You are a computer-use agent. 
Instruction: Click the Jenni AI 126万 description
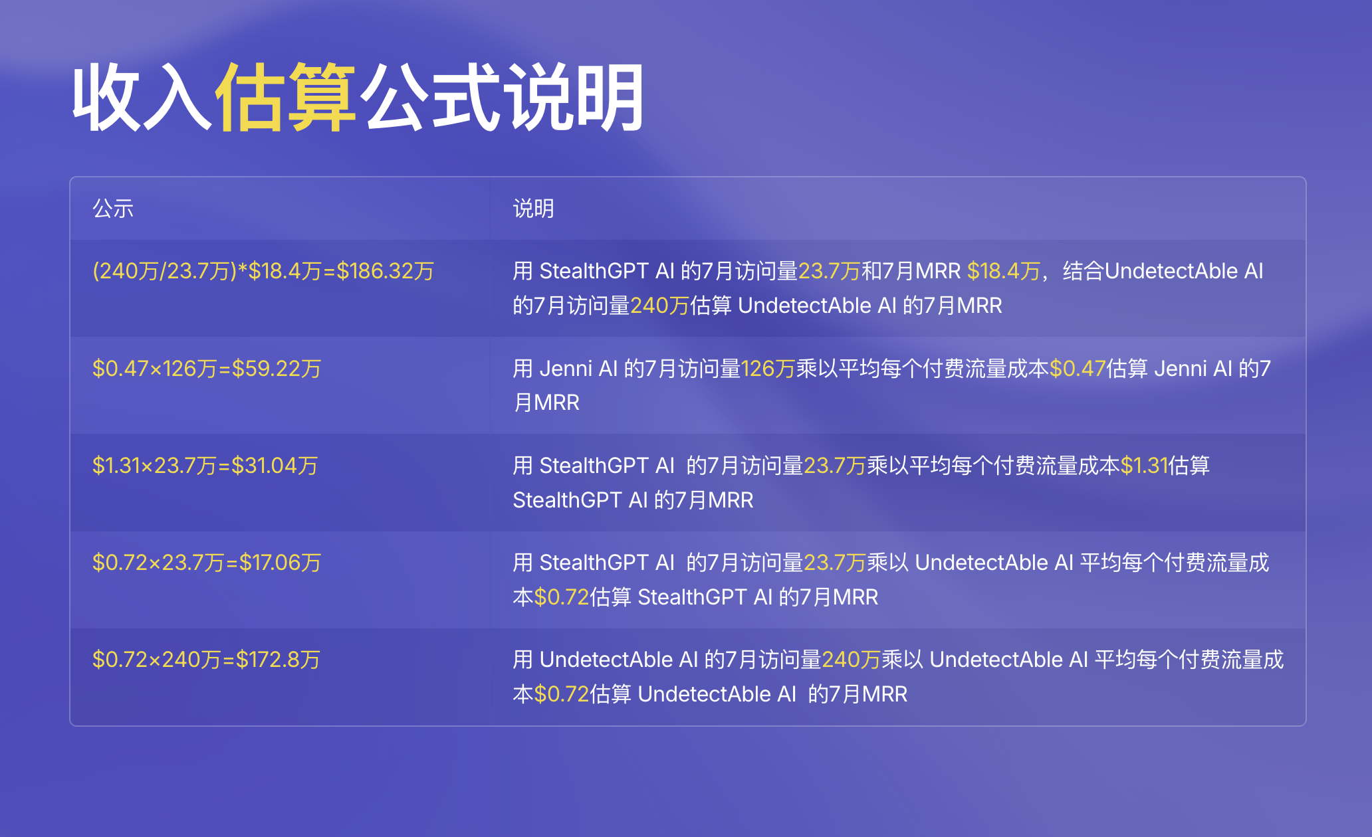click(x=891, y=385)
